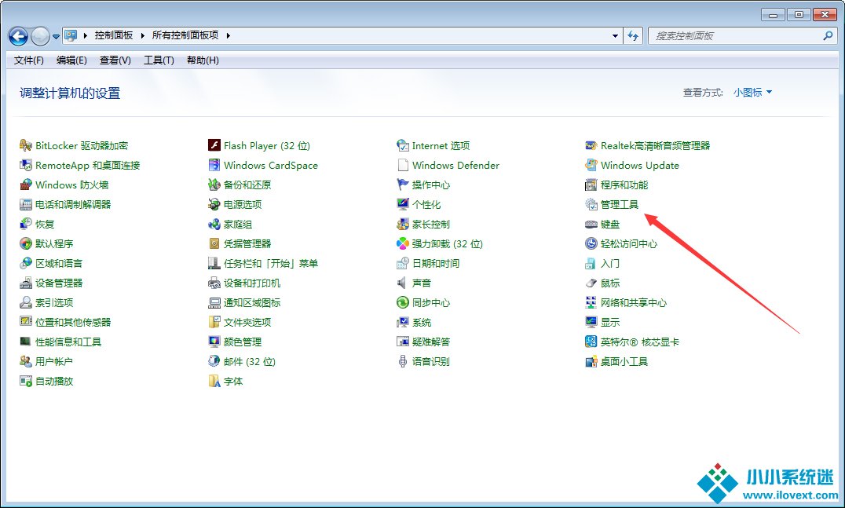The width and height of the screenshot is (845, 508).
Task: Click the Back navigation button
Action: (x=18, y=37)
